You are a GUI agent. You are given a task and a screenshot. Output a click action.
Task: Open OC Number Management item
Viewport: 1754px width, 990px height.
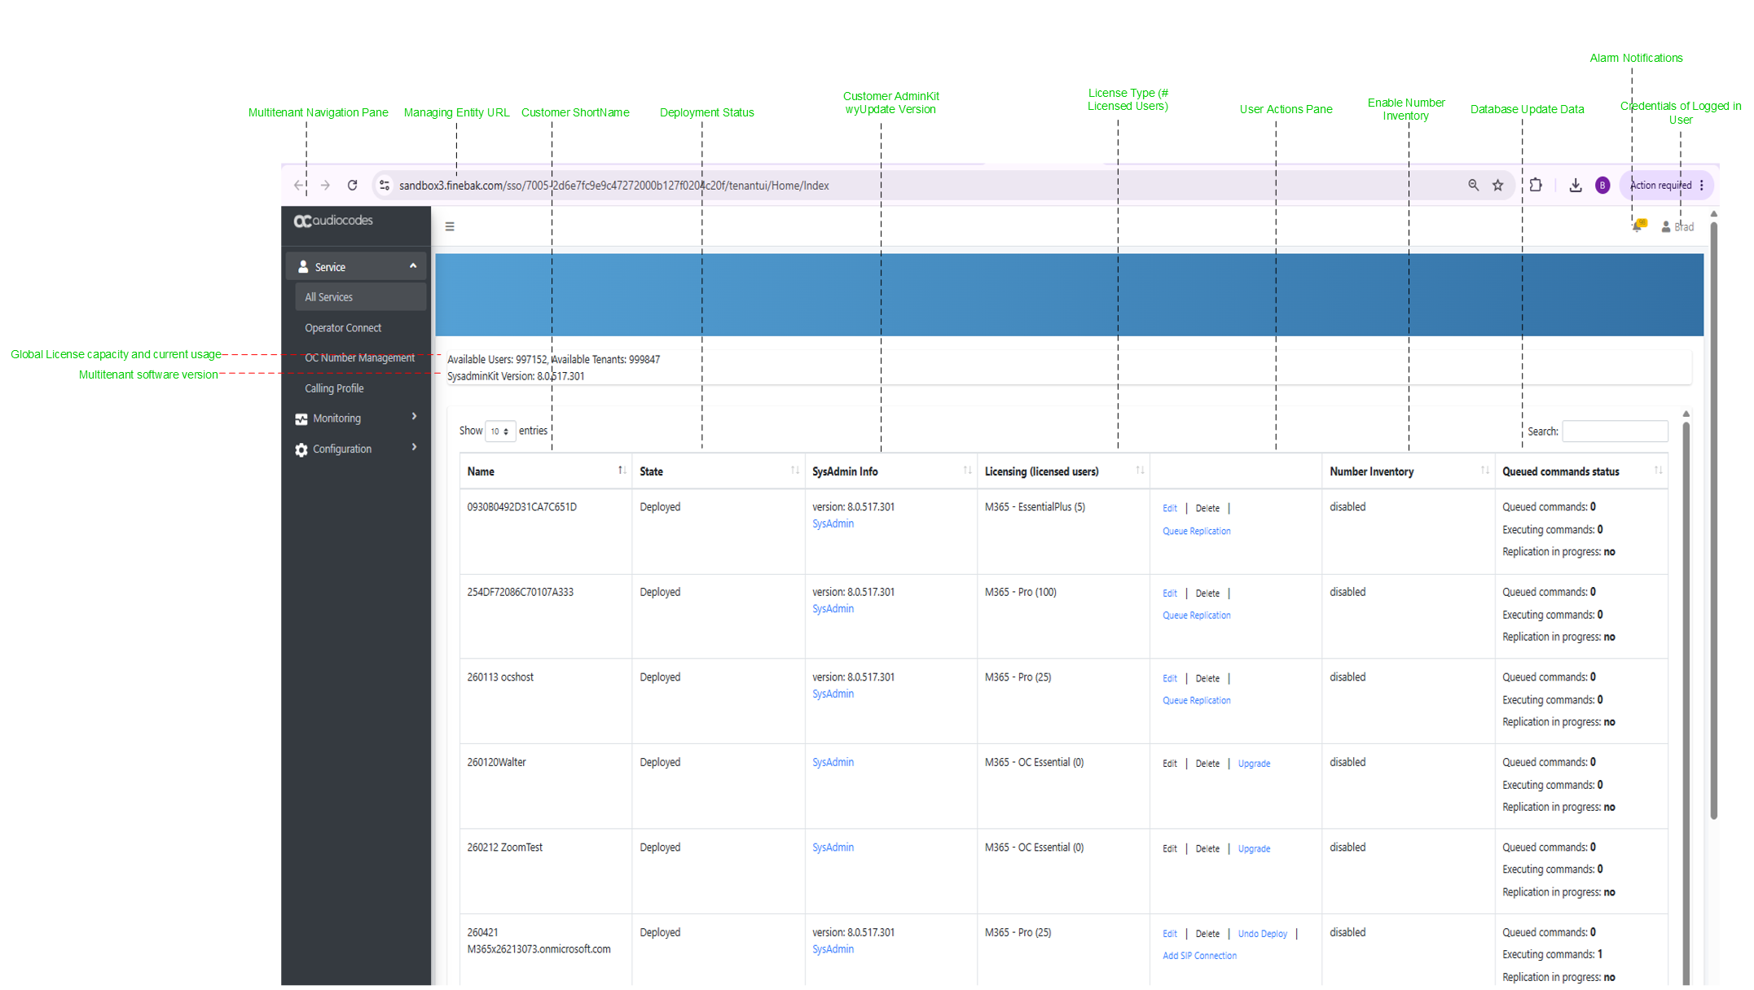pyautogui.click(x=359, y=358)
